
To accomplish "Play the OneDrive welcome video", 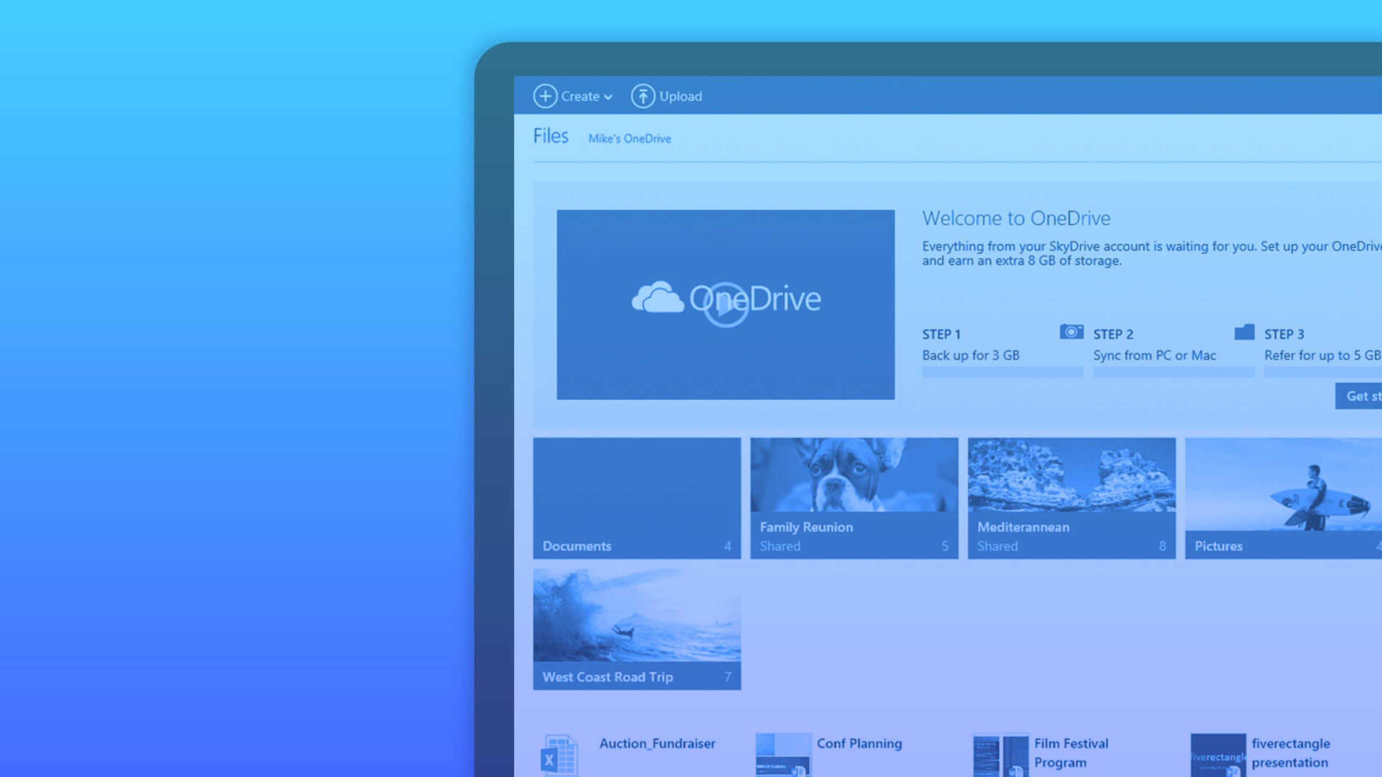I will tap(726, 305).
